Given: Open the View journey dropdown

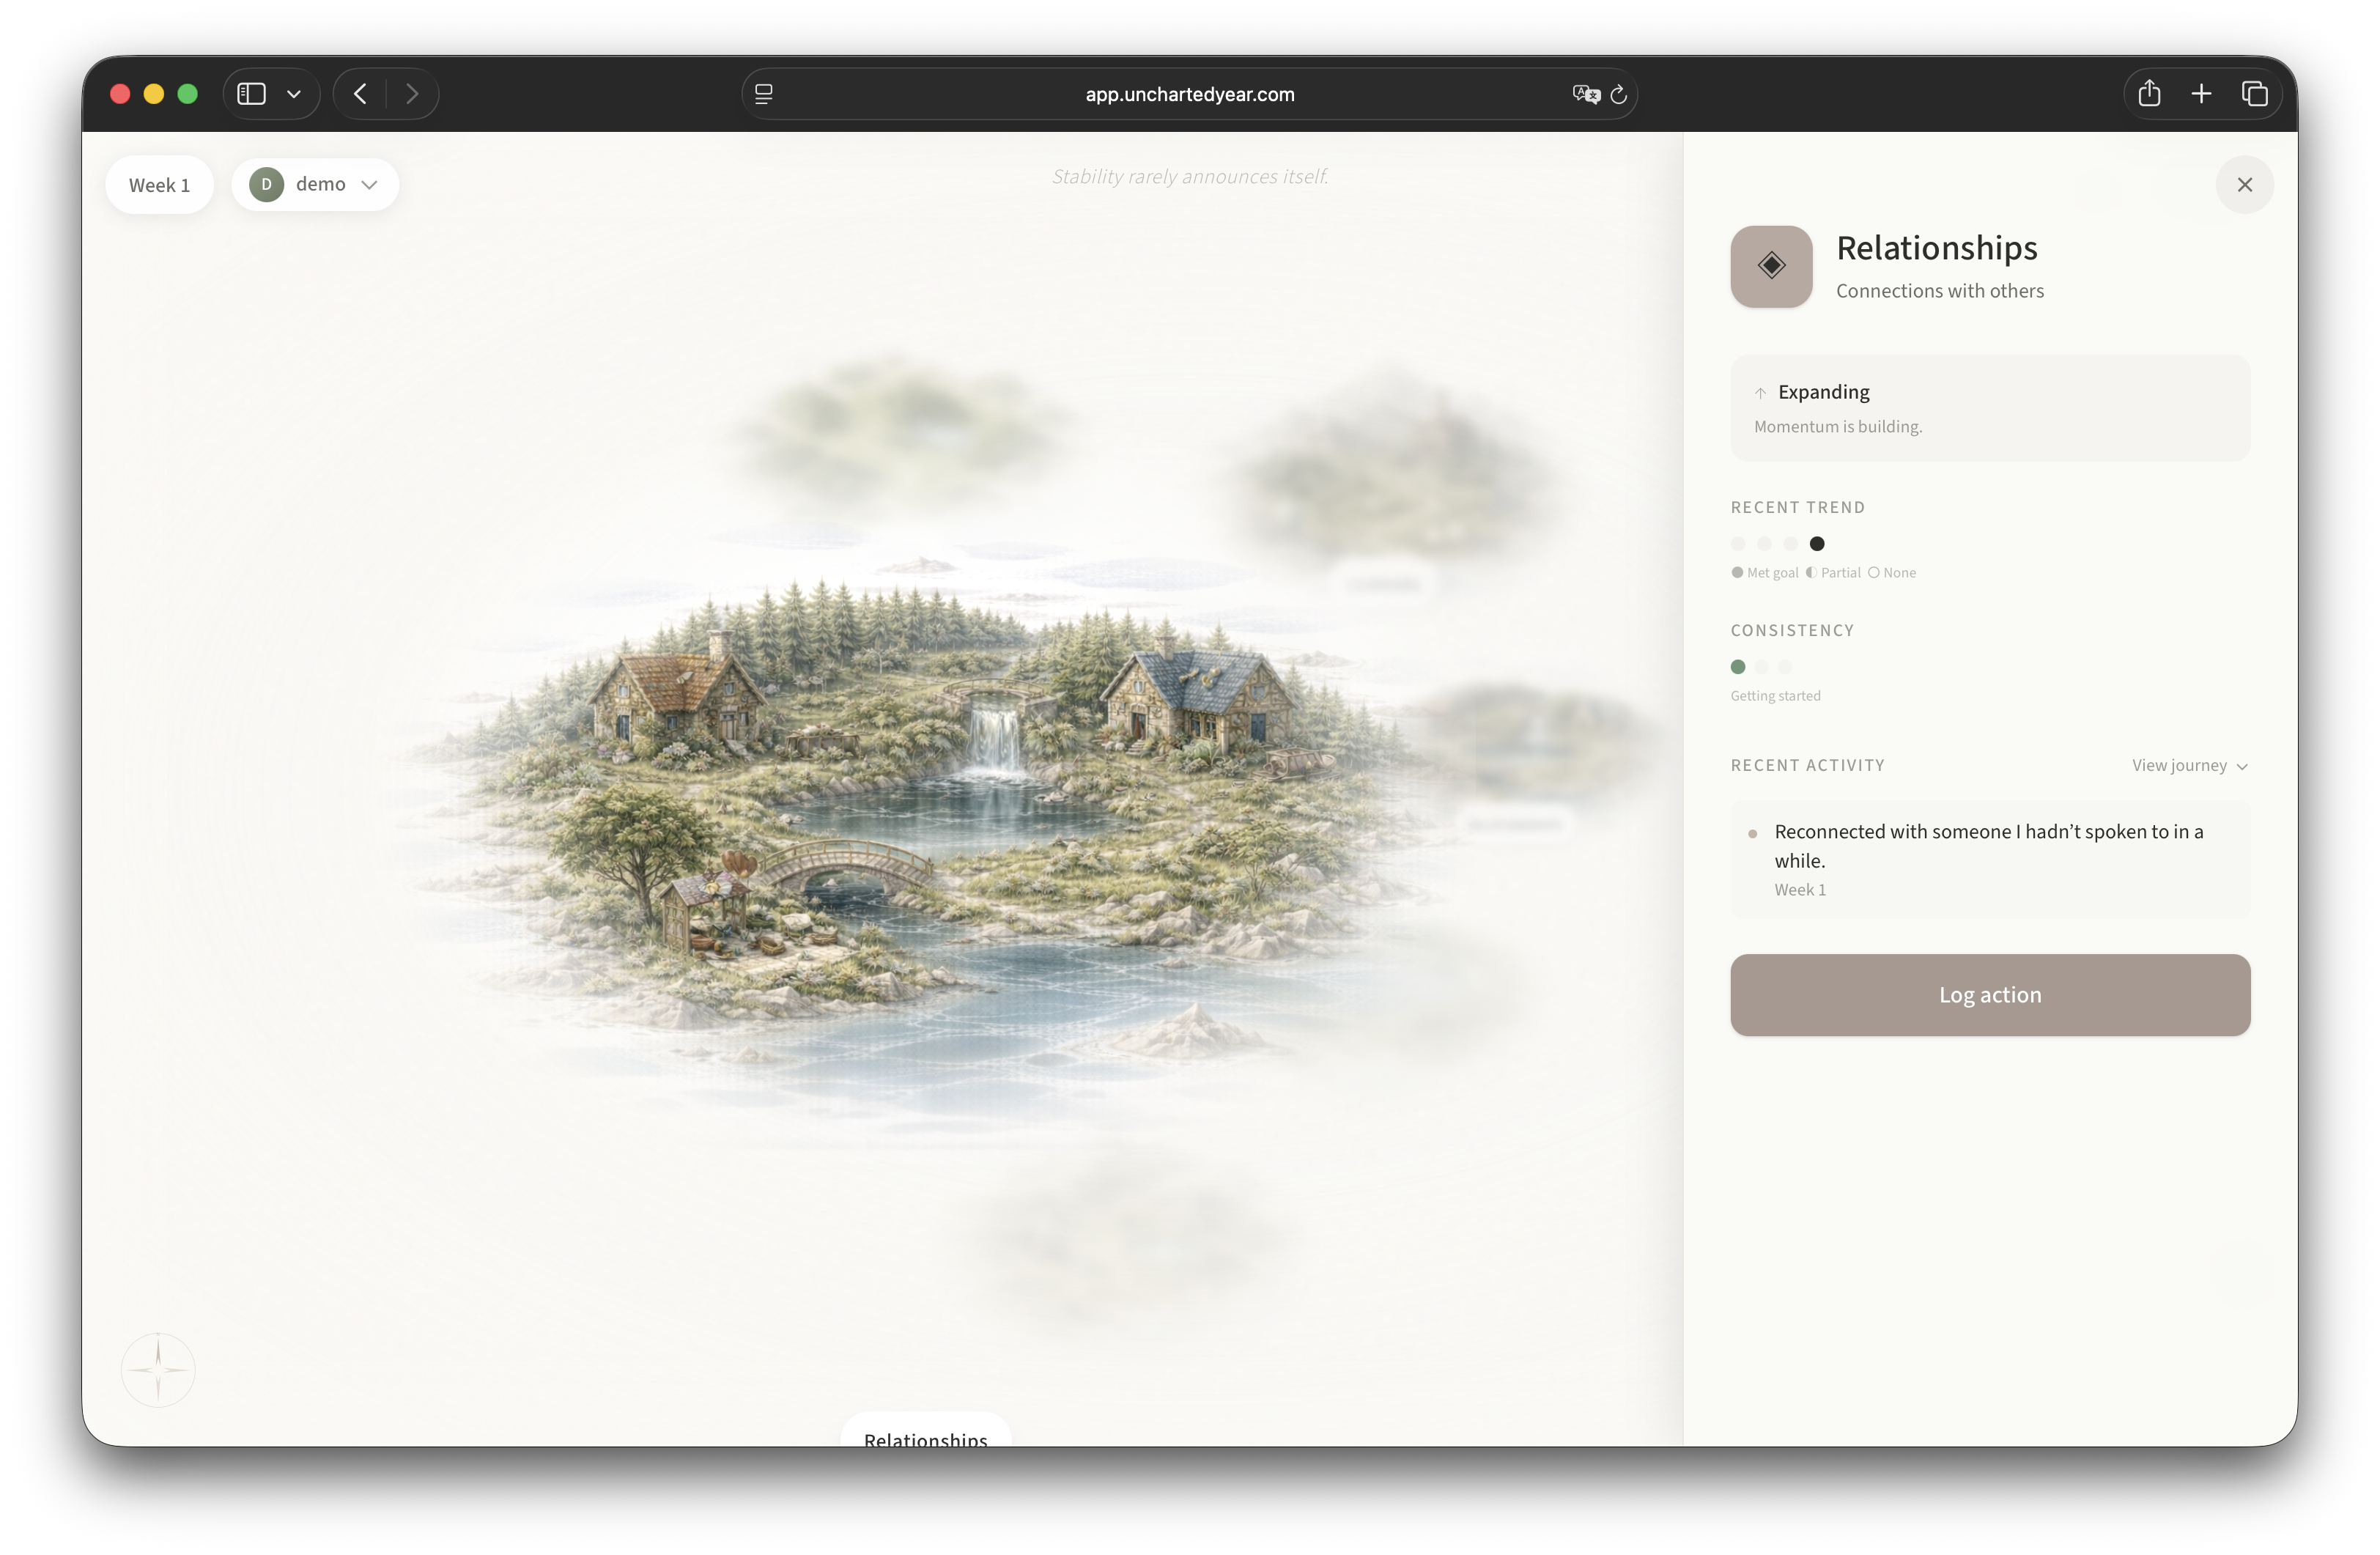Looking at the screenshot, I should click(x=2190, y=765).
